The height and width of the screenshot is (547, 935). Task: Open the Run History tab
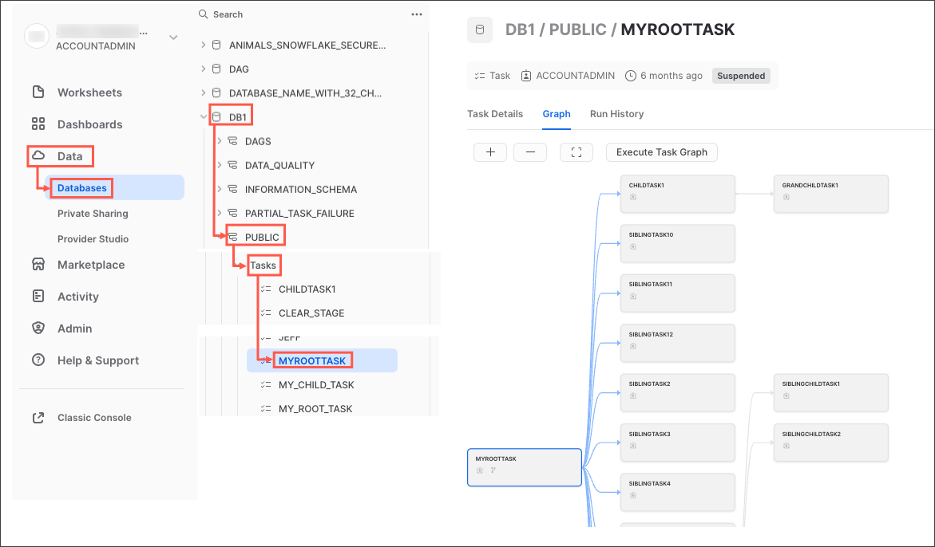coord(616,114)
